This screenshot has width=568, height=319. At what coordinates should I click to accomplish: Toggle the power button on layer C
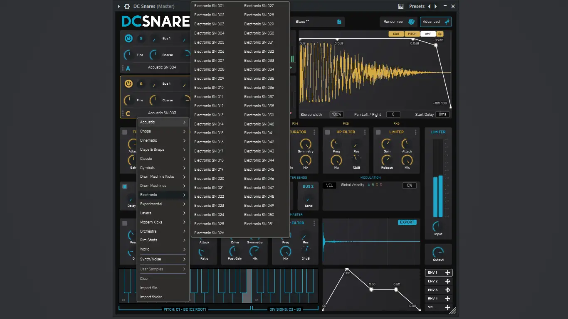(x=128, y=83)
